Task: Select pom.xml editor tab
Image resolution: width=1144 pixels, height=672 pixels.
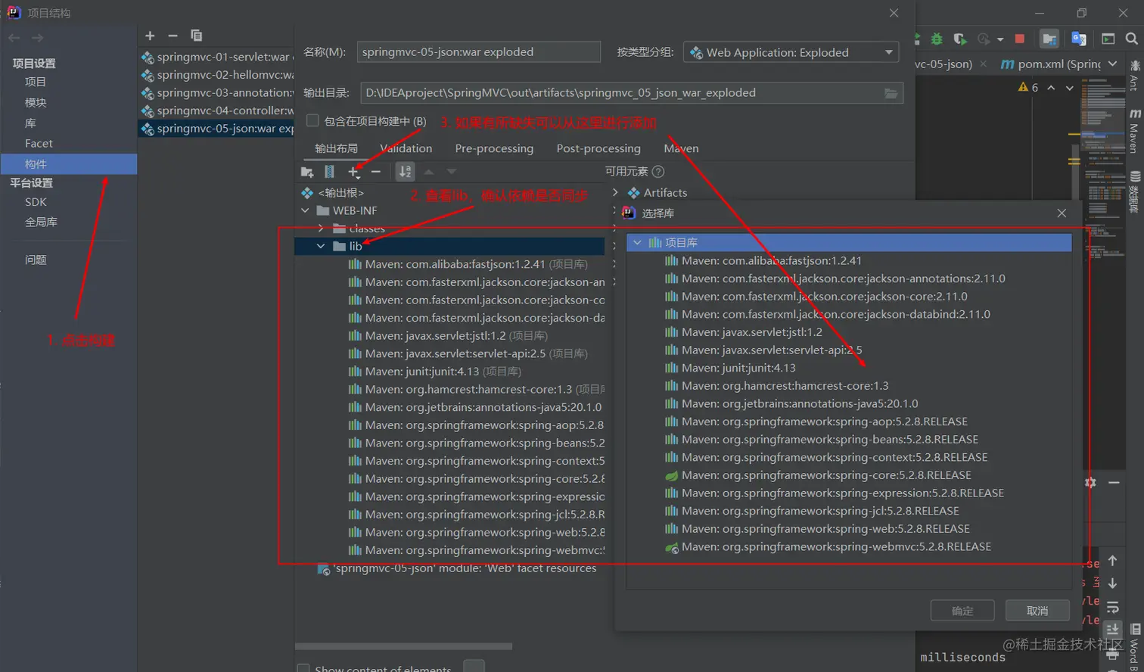Action: click(x=1051, y=64)
